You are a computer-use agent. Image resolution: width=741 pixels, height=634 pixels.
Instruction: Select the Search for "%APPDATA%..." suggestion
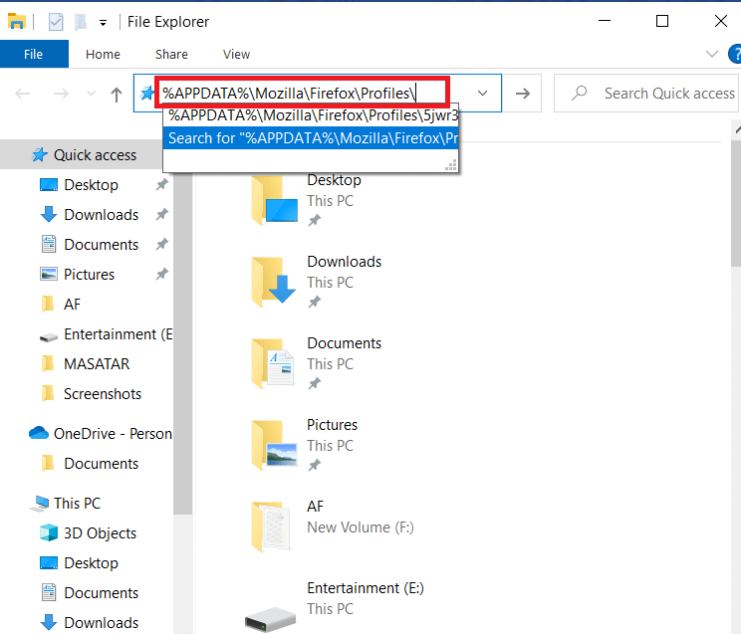pyautogui.click(x=311, y=138)
